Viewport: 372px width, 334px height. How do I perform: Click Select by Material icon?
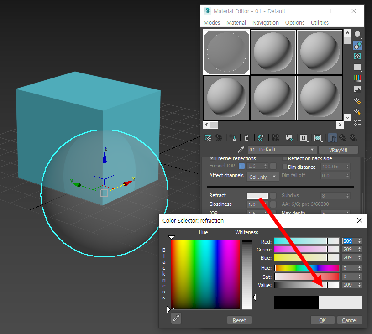357,112
